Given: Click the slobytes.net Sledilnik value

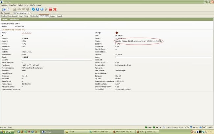Looking at the screenshot, I should pyautogui.click(x=19, y=26).
